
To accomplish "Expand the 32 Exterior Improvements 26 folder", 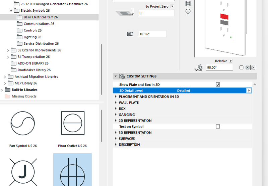I will [8, 50].
